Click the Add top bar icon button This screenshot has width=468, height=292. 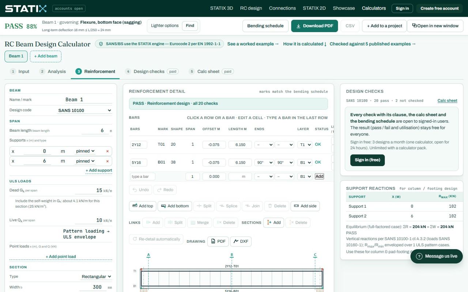point(143,206)
